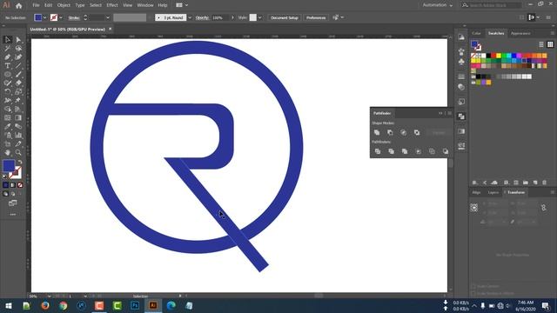Open brush definition dropdown beside 3 pt. Round
The image size is (557, 313).
coord(190,17)
